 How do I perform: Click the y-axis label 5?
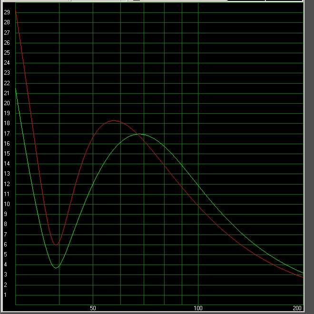tap(5, 255)
